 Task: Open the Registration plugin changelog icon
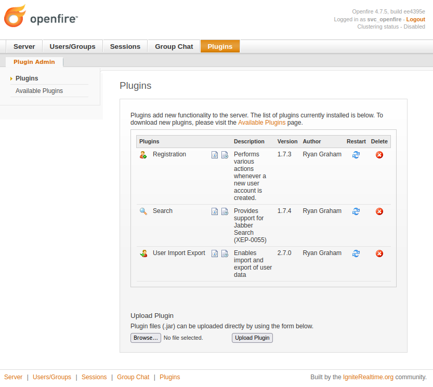click(x=225, y=155)
